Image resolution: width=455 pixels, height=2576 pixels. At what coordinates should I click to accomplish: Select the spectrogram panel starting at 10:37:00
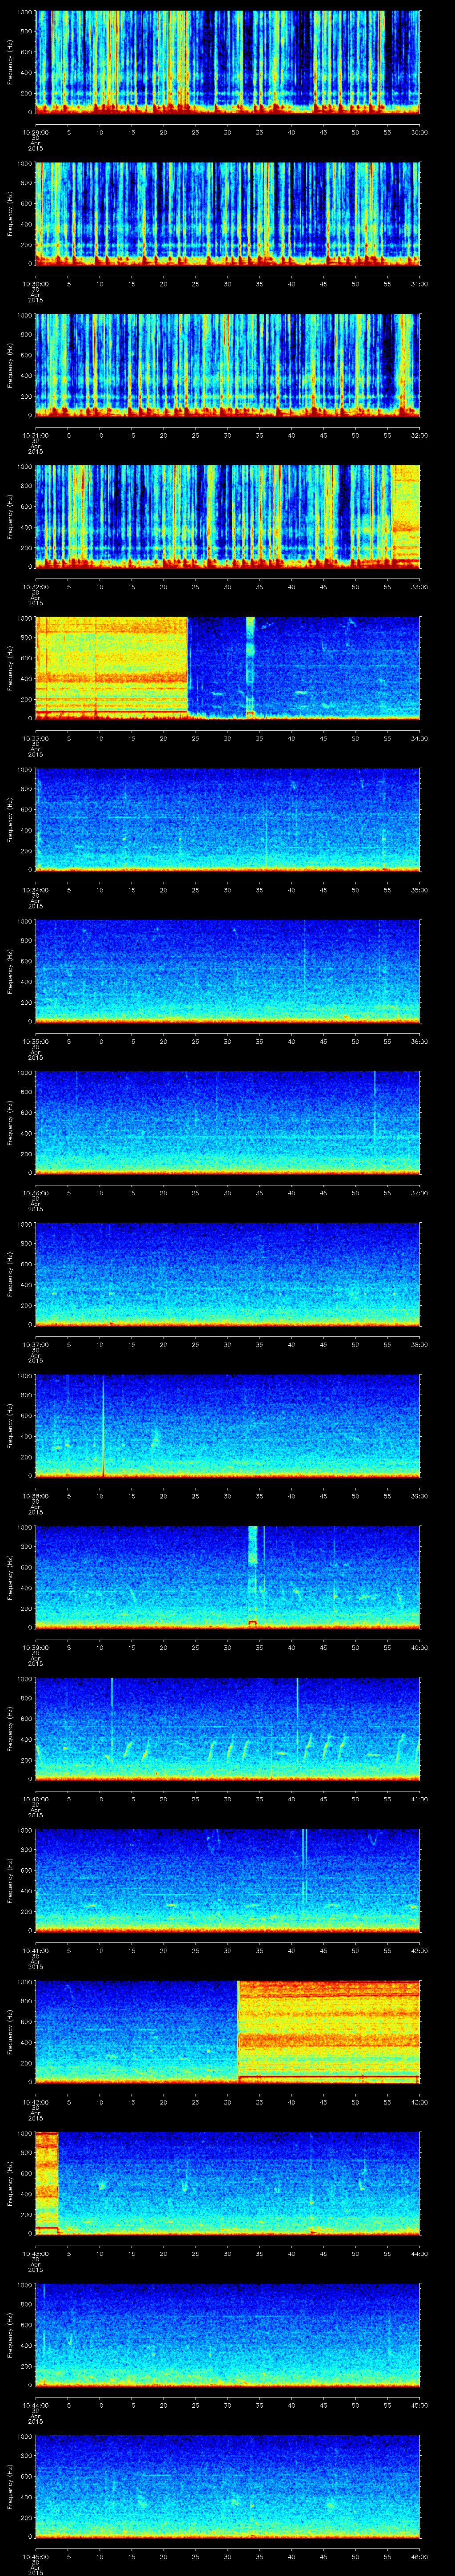[228, 1273]
